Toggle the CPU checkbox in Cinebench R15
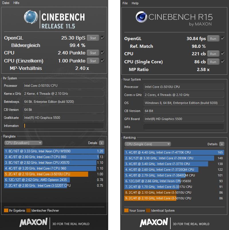The height and width of the screenshot is (230, 229). tap(223, 53)
